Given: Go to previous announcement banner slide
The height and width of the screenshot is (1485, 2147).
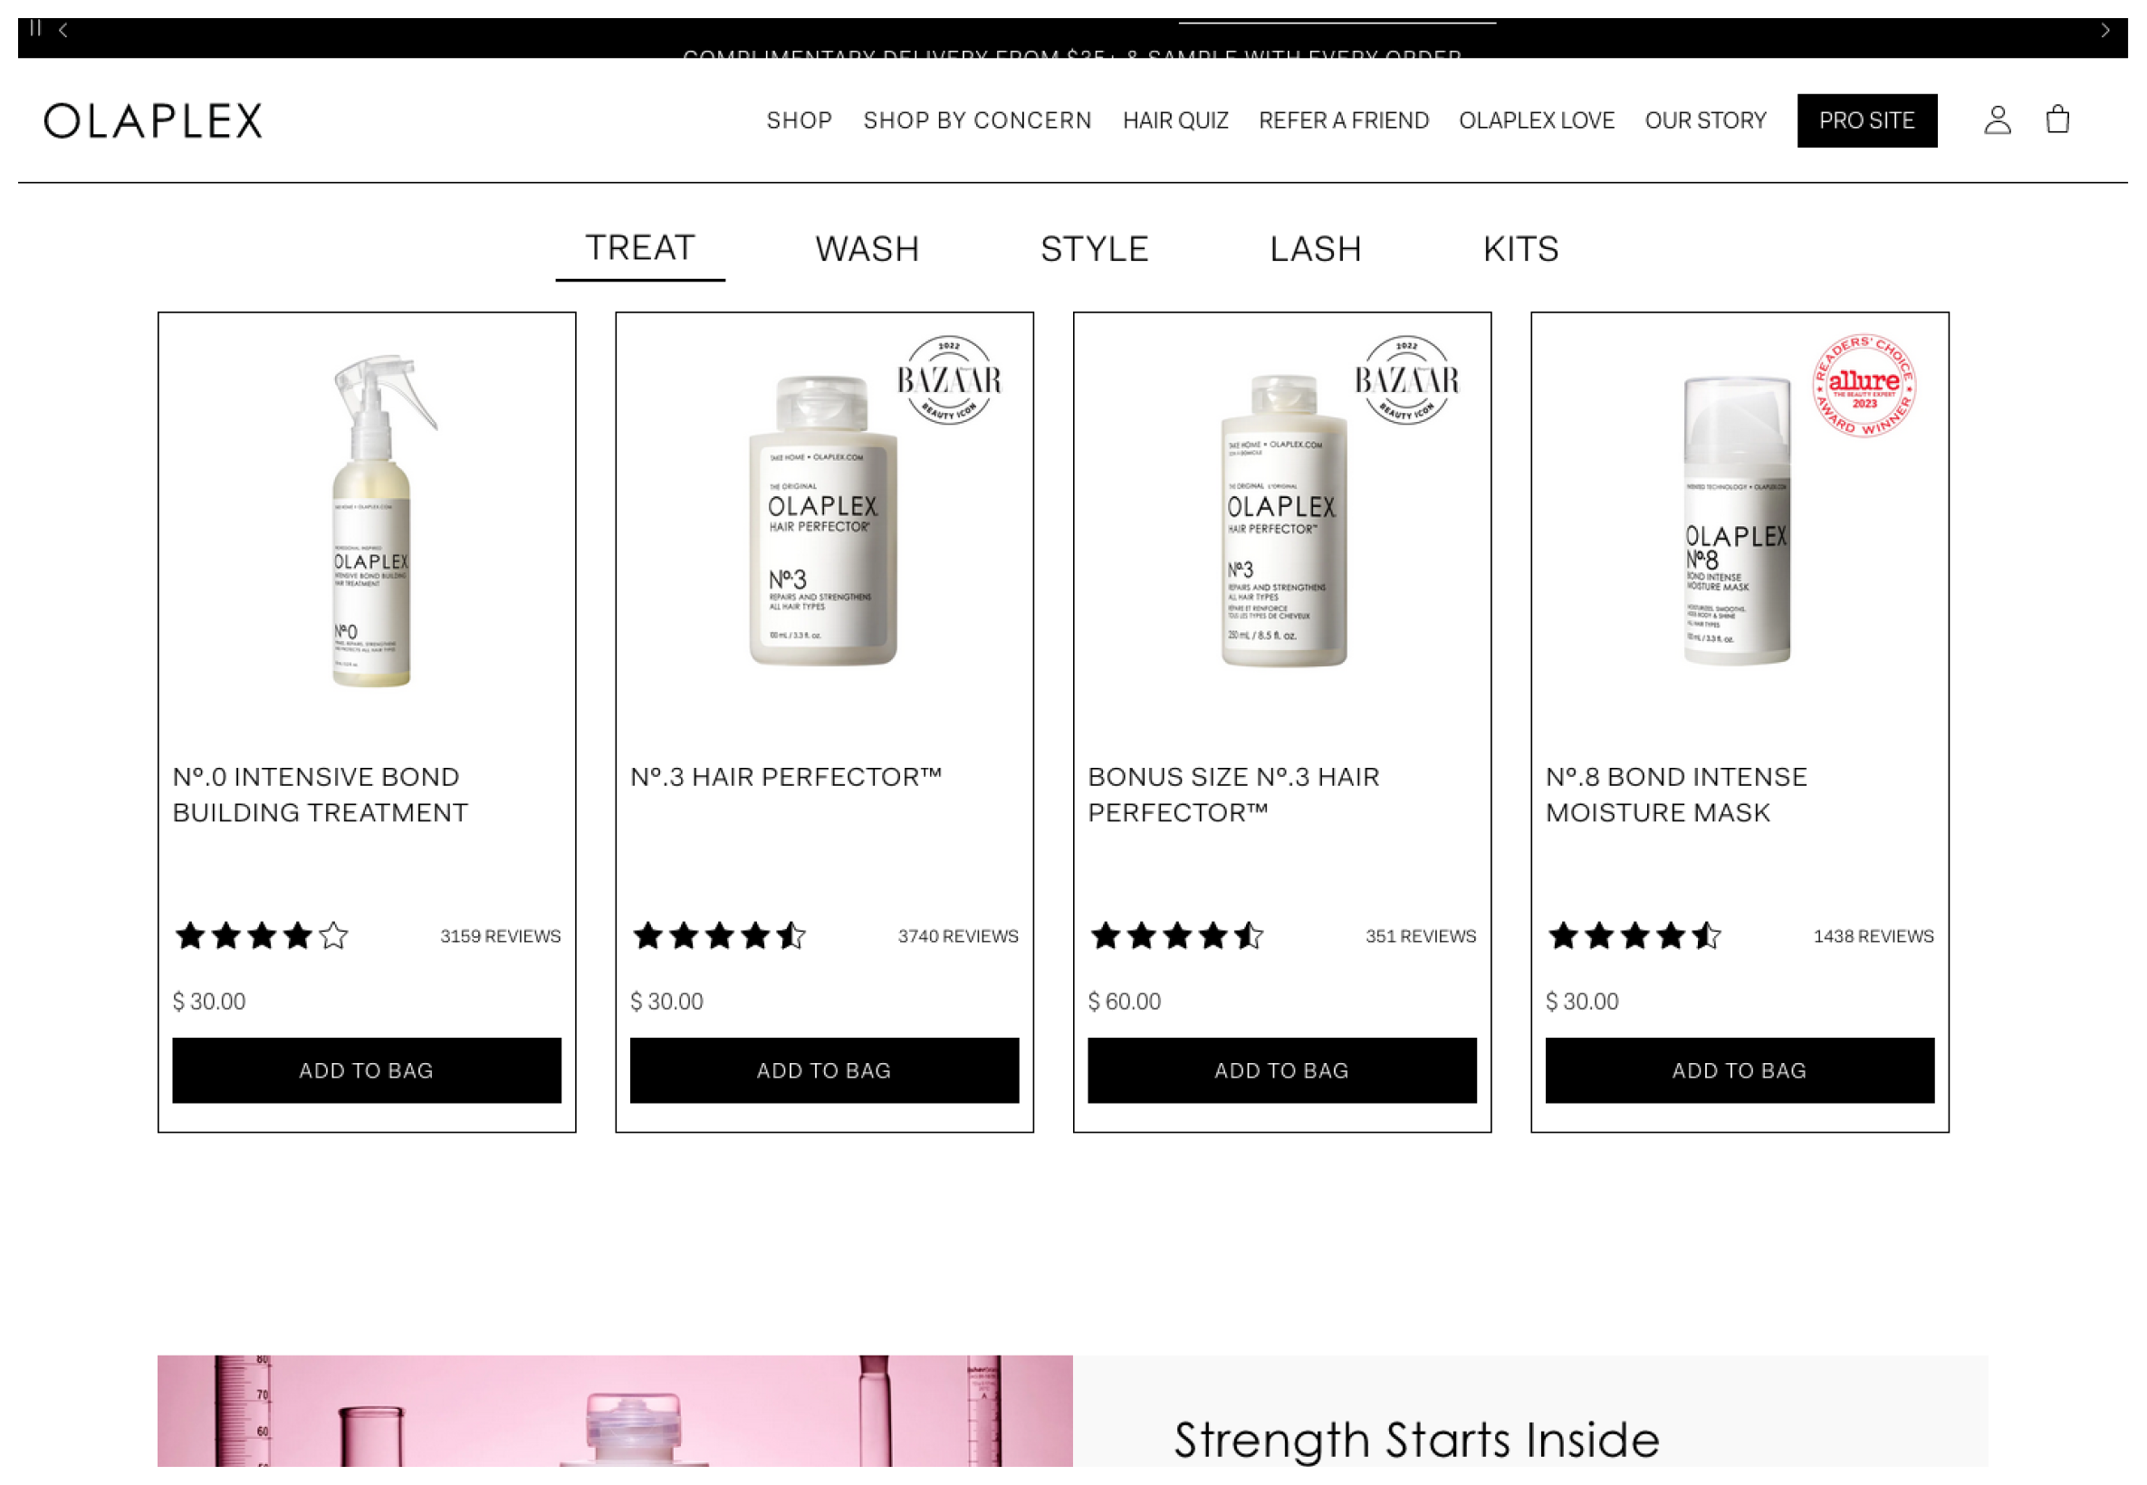Looking at the screenshot, I should (63, 30).
